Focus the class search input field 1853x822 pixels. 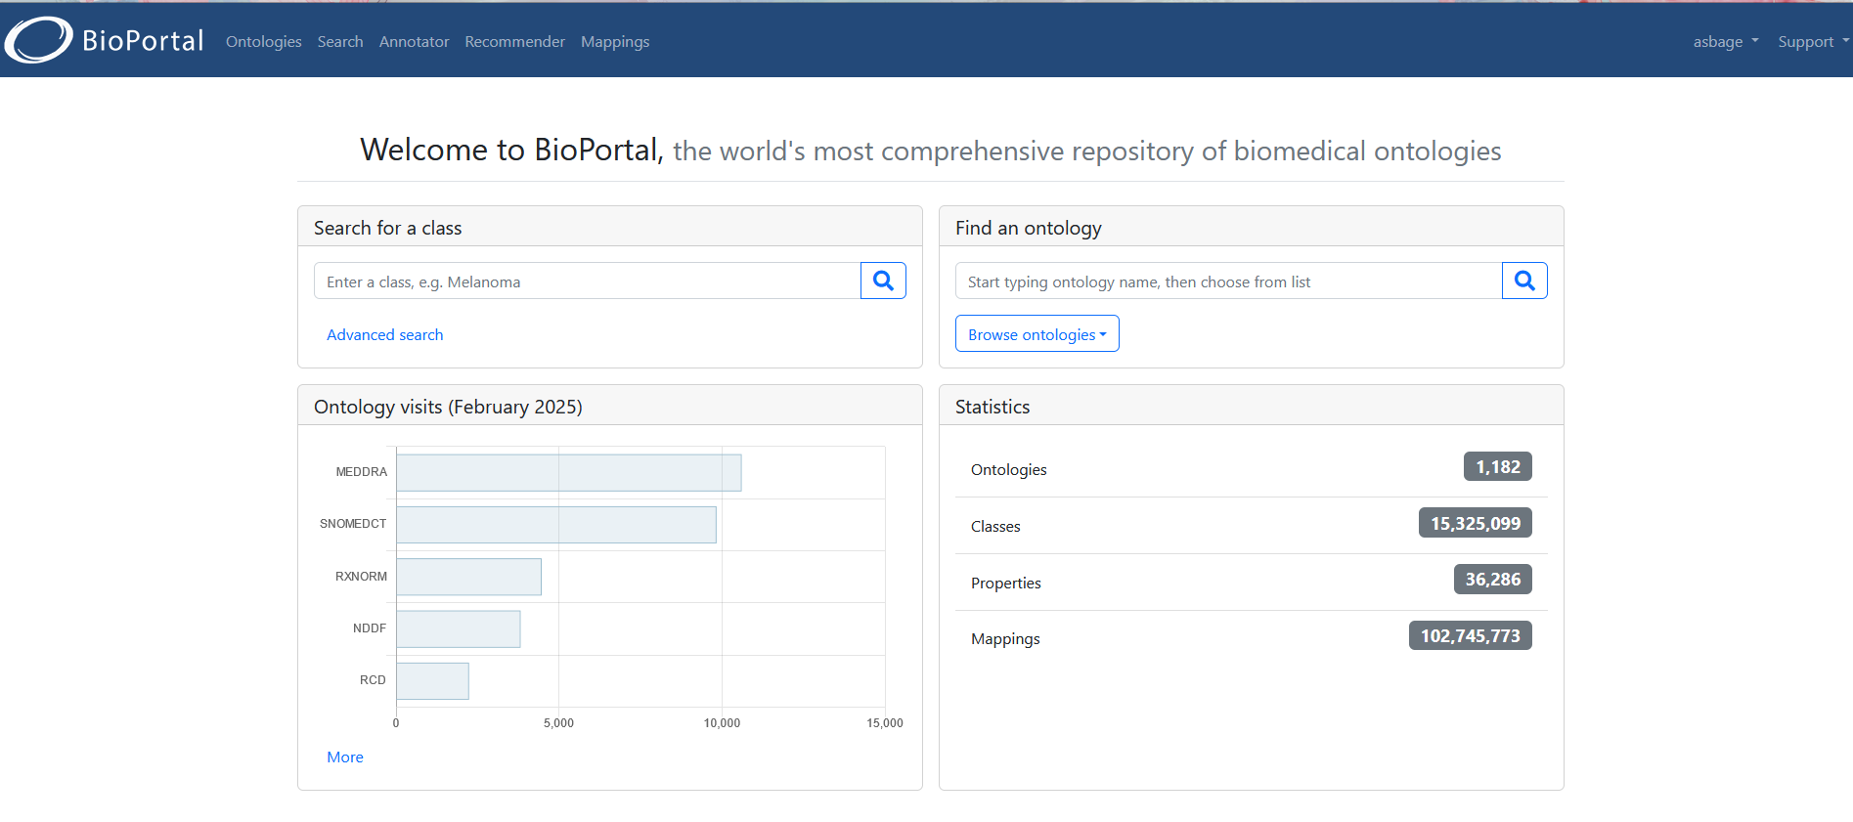tap(587, 281)
